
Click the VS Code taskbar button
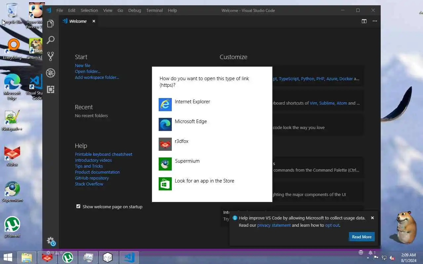click(x=129, y=257)
